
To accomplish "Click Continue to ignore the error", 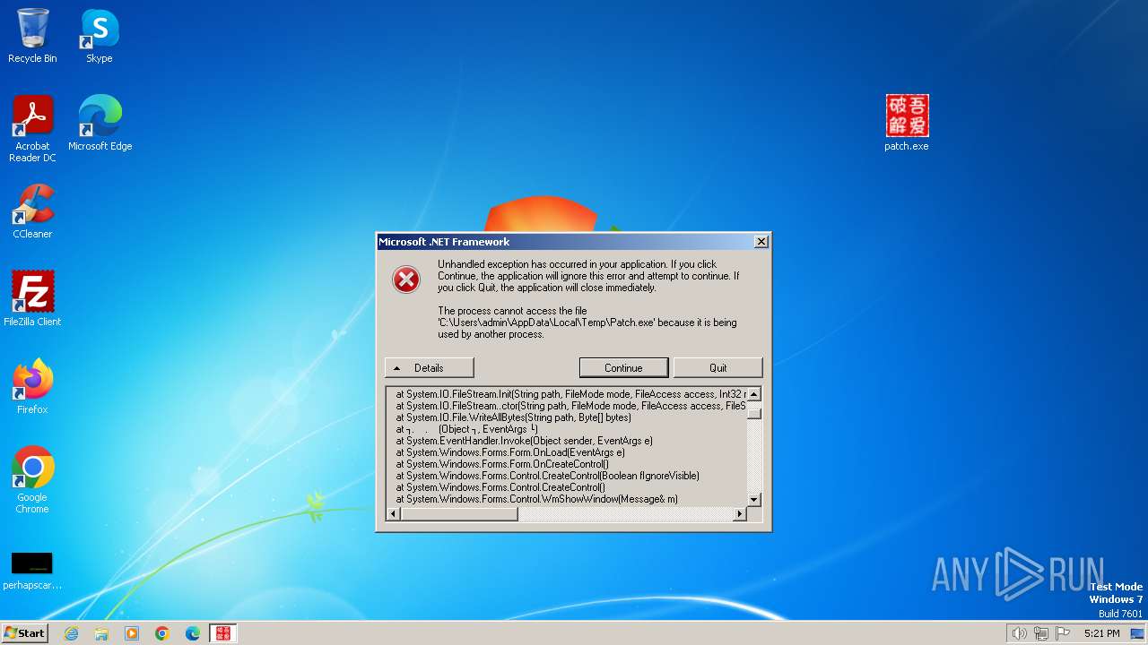I will coord(623,368).
